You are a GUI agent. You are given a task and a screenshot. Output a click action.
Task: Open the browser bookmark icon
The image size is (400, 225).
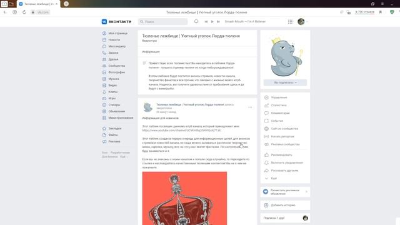coord(381,12)
